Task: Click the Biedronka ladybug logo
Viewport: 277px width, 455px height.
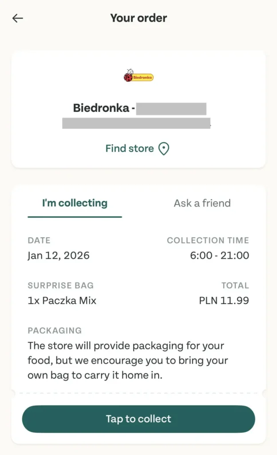Action: (138, 76)
